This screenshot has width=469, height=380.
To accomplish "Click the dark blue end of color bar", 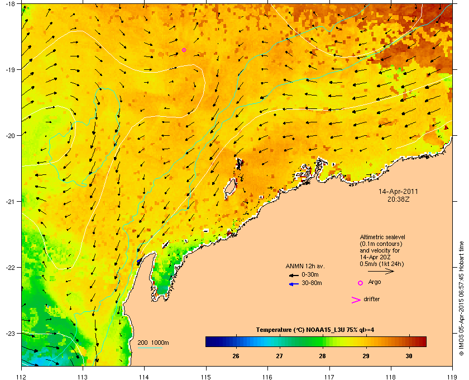I will (209, 341).
